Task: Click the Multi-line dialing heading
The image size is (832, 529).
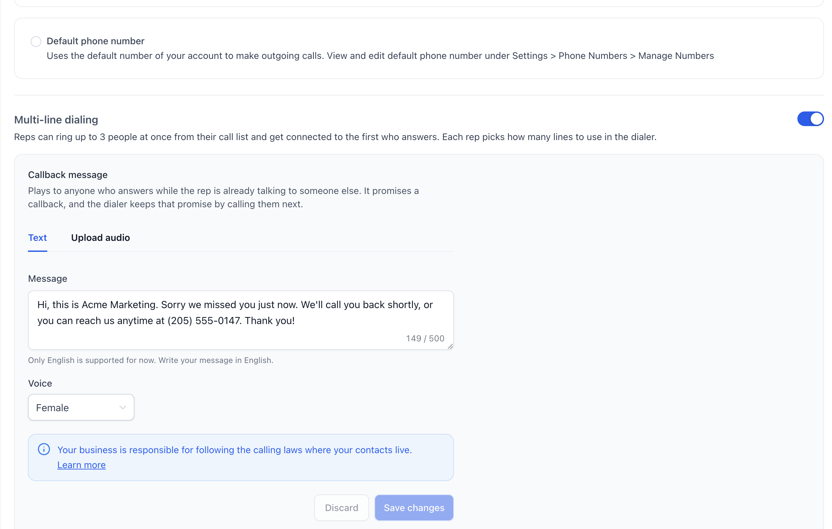Action: coord(56,119)
